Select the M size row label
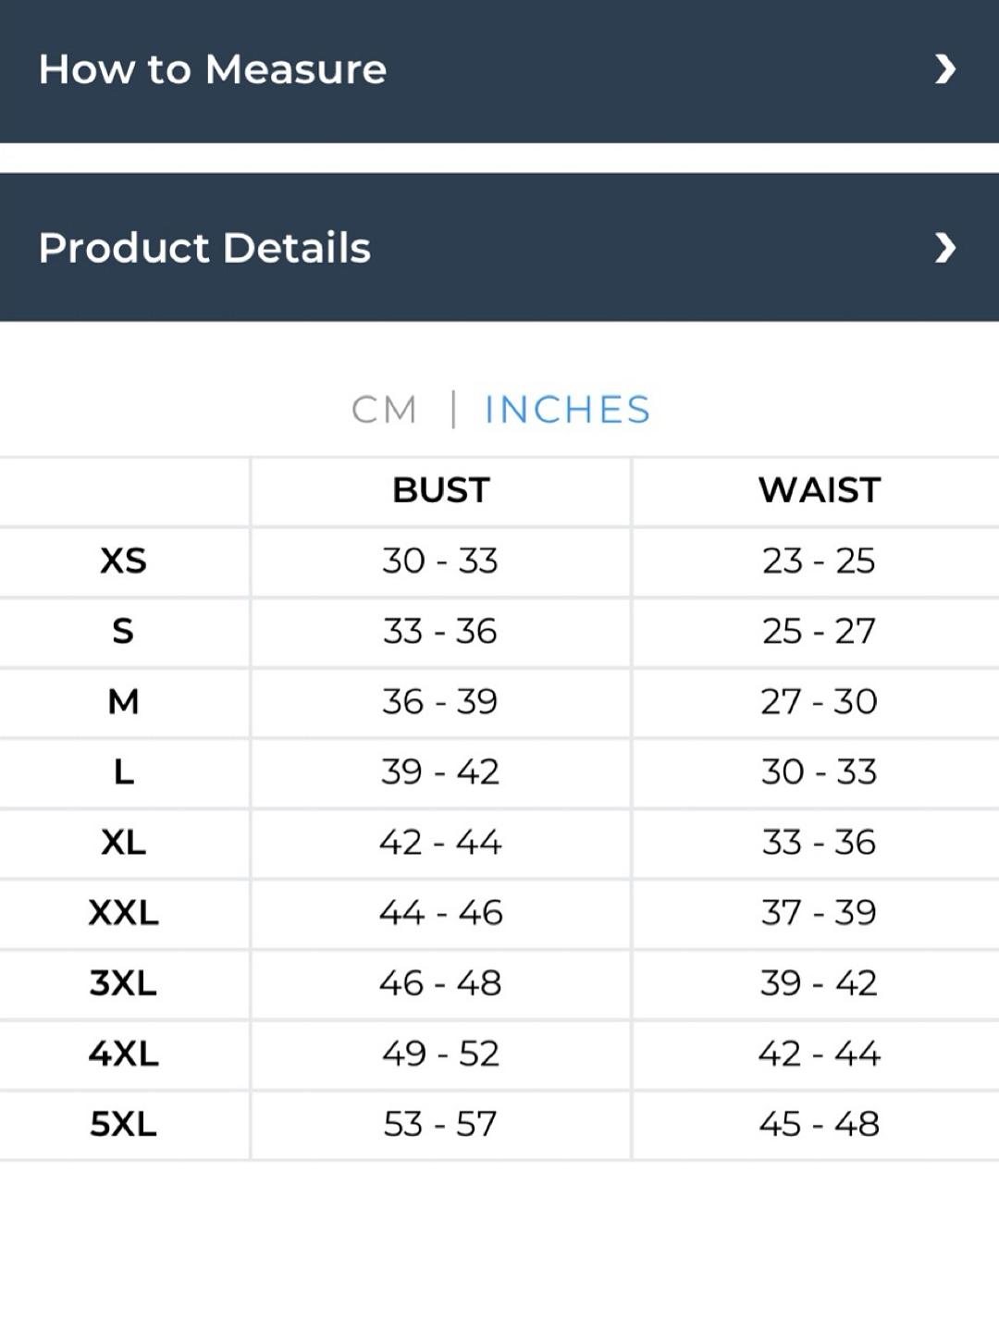Viewport: 999px width, 1332px height. (123, 702)
